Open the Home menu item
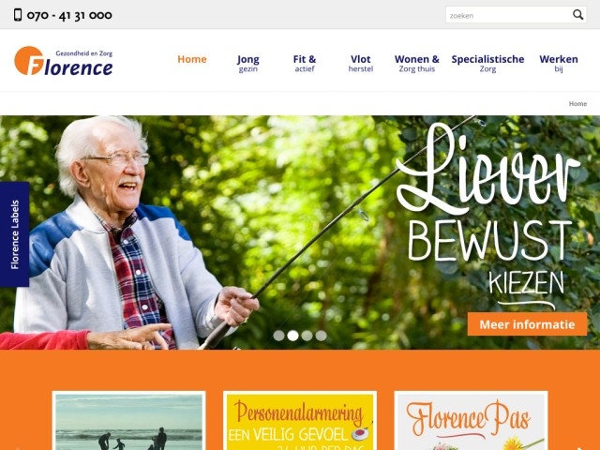The image size is (600, 450). (x=191, y=59)
